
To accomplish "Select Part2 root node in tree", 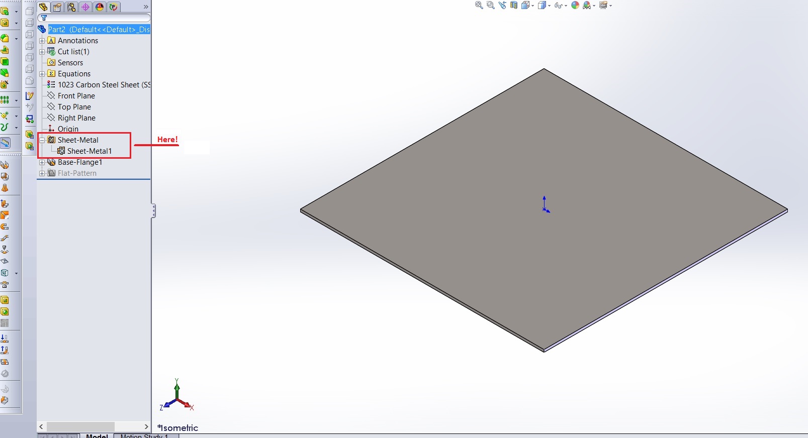I will click(99, 29).
